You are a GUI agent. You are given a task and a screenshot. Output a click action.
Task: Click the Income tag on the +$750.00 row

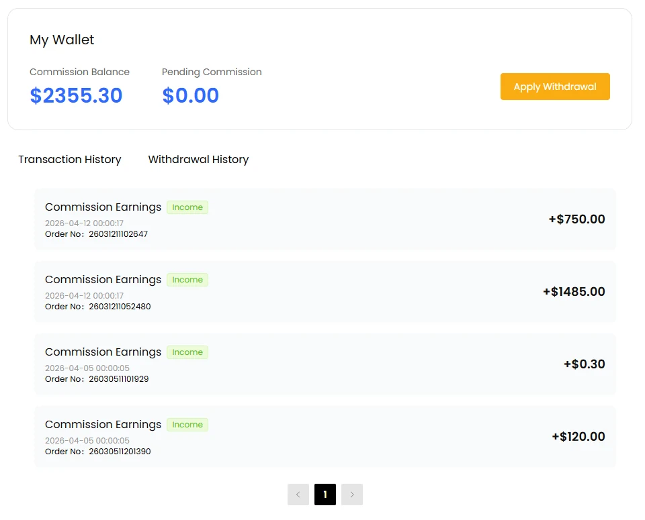187,207
